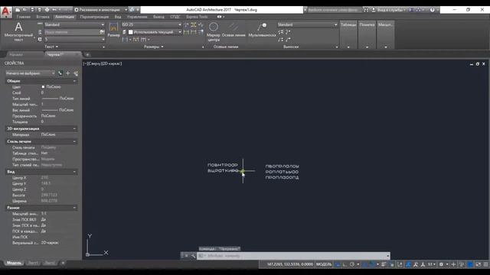Image resolution: width=490 pixels, height=275 pixels.
Task: Toggle PICKADD icon in Properties panel
Action: pyautogui.click(x=60, y=73)
